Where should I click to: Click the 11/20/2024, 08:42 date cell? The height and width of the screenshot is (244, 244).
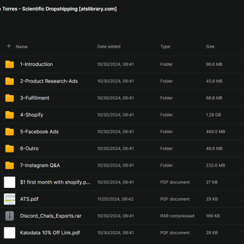115,199
